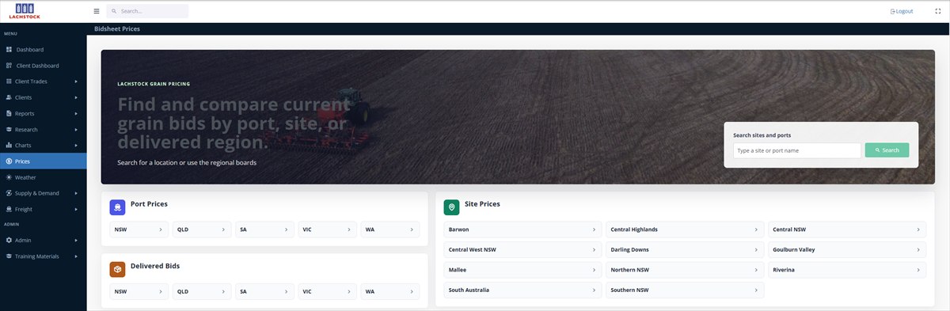Click the Reports document icon
Screen dimensions: 950x311
point(9,113)
